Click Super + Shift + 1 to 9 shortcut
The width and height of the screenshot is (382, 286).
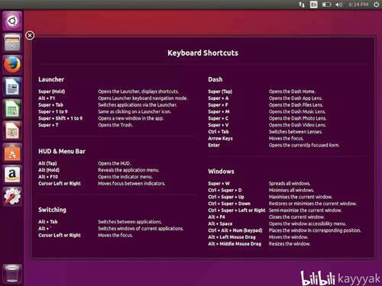tap(60, 118)
